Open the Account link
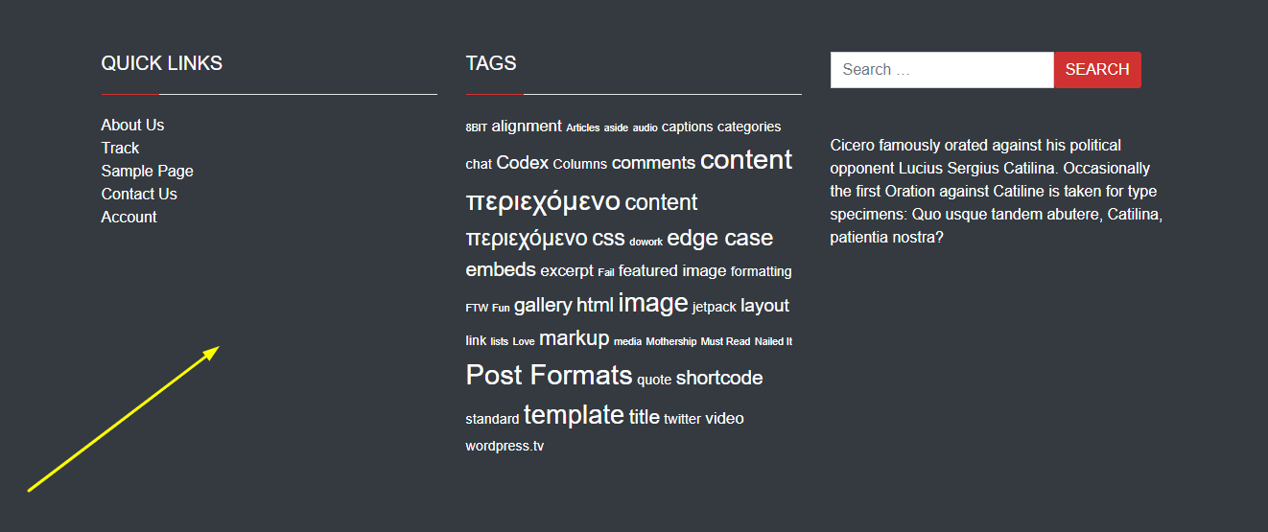1268x532 pixels. pos(129,217)
